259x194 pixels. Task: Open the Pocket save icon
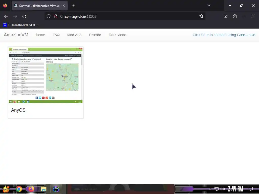point(225,16)
